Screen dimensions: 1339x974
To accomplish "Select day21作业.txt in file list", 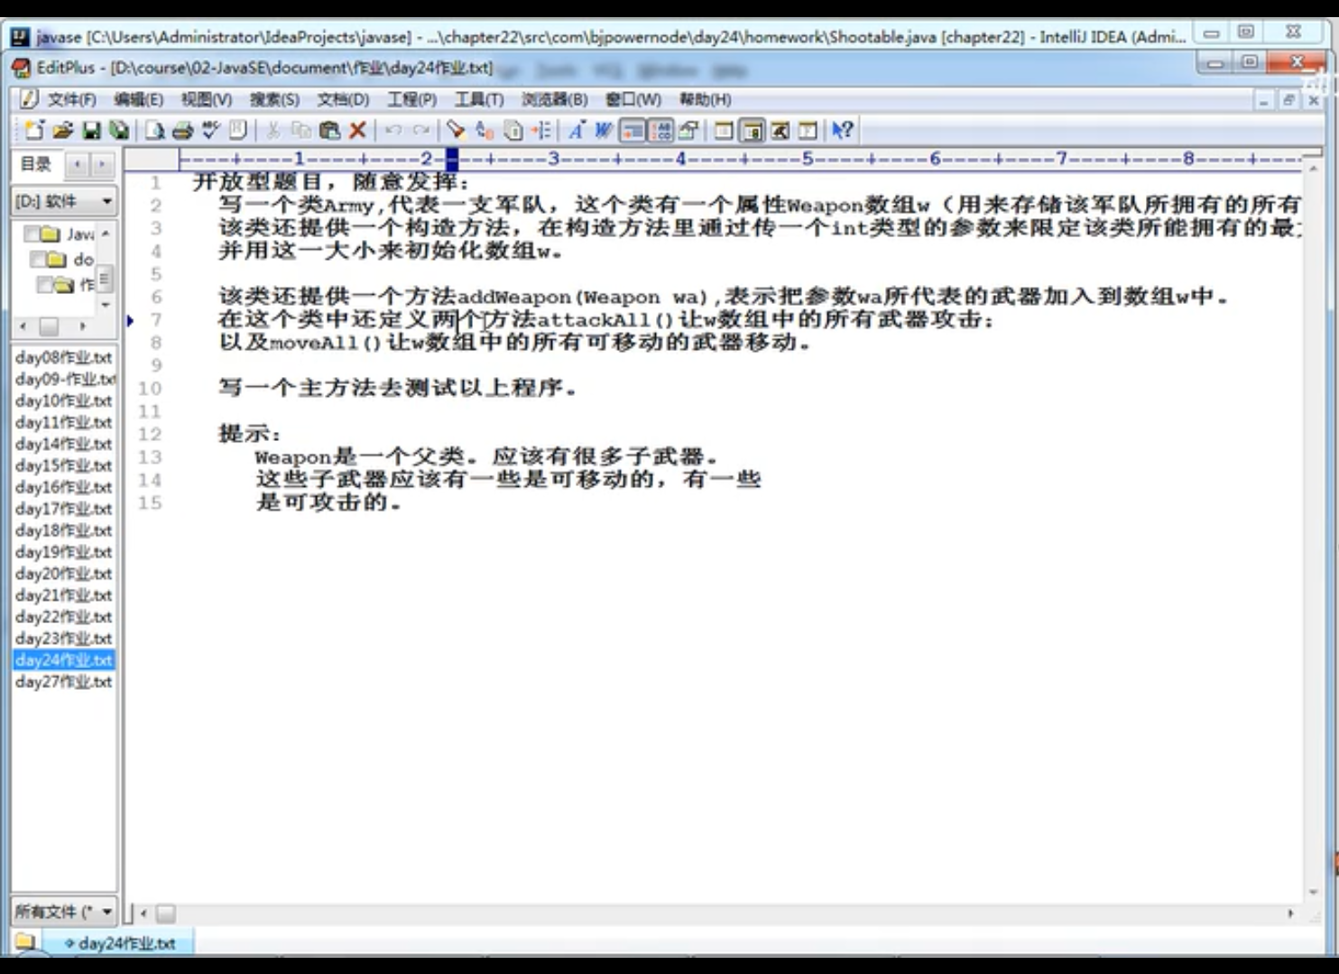I will (x=63, y=595).
